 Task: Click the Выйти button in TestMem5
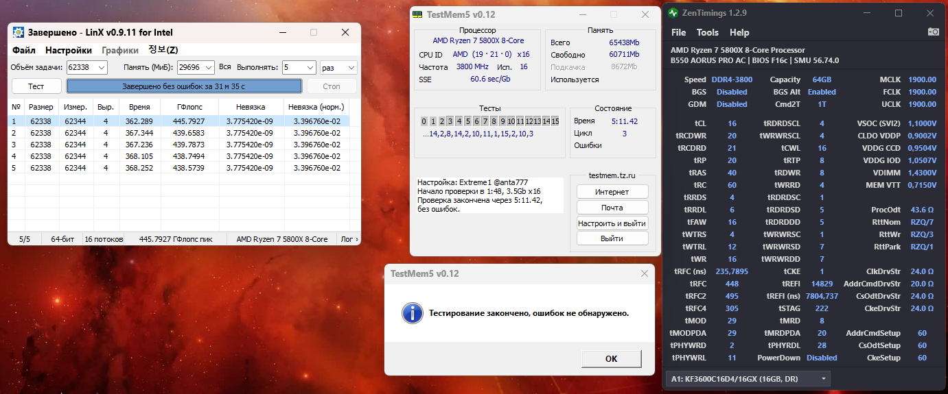612,238
